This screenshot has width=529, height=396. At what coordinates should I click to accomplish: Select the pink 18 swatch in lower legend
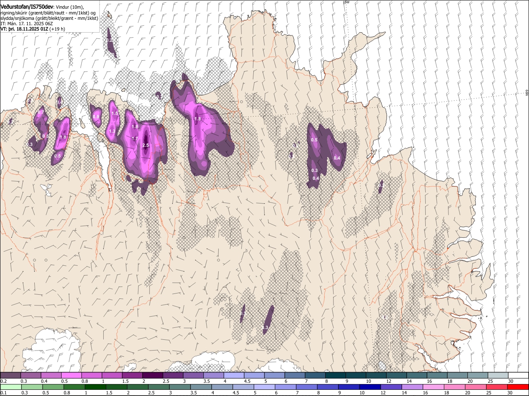(x=455, y=387)
